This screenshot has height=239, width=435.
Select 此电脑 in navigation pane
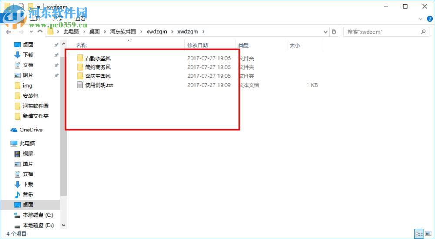pos(27,144)
